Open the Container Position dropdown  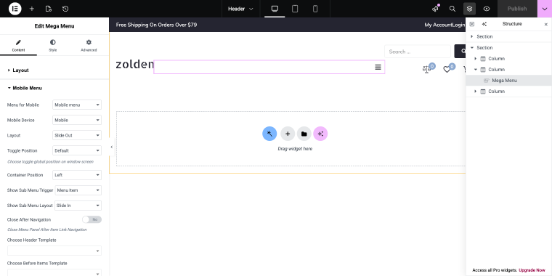tap(77, 175)
